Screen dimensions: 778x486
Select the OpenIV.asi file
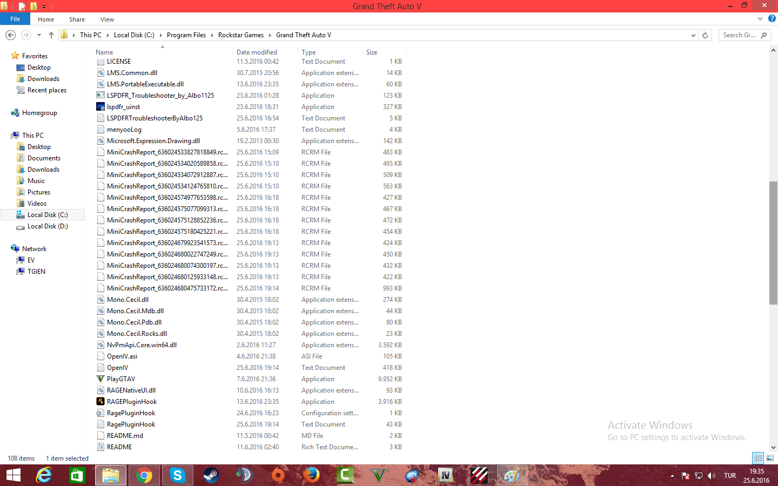click(122, 356)
